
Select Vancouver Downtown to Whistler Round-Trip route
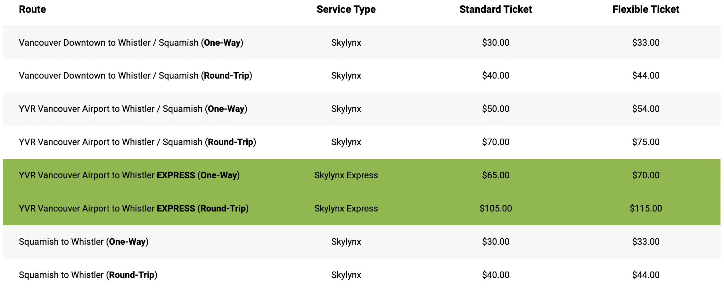click(136, 76)
